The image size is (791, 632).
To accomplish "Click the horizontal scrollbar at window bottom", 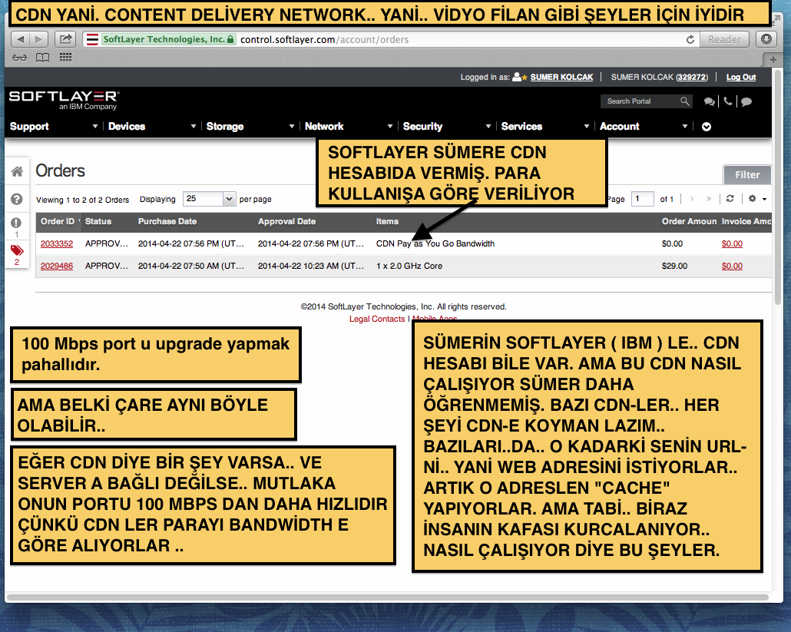I will coord(387,597).
